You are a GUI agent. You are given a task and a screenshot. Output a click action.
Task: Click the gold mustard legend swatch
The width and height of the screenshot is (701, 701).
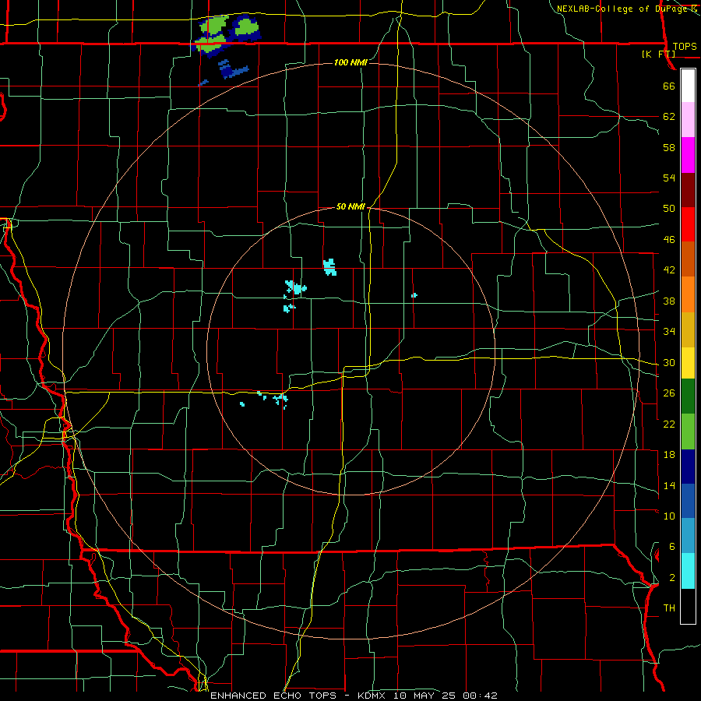point(688,329)
